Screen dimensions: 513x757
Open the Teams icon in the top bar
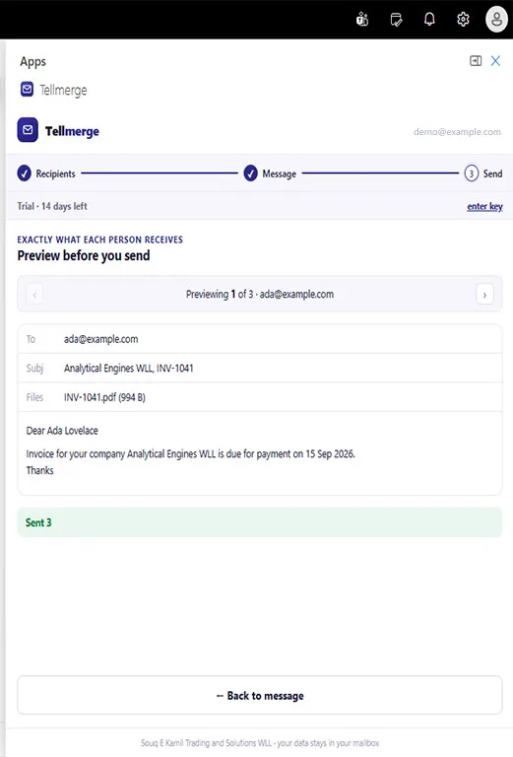pos(362,20)
